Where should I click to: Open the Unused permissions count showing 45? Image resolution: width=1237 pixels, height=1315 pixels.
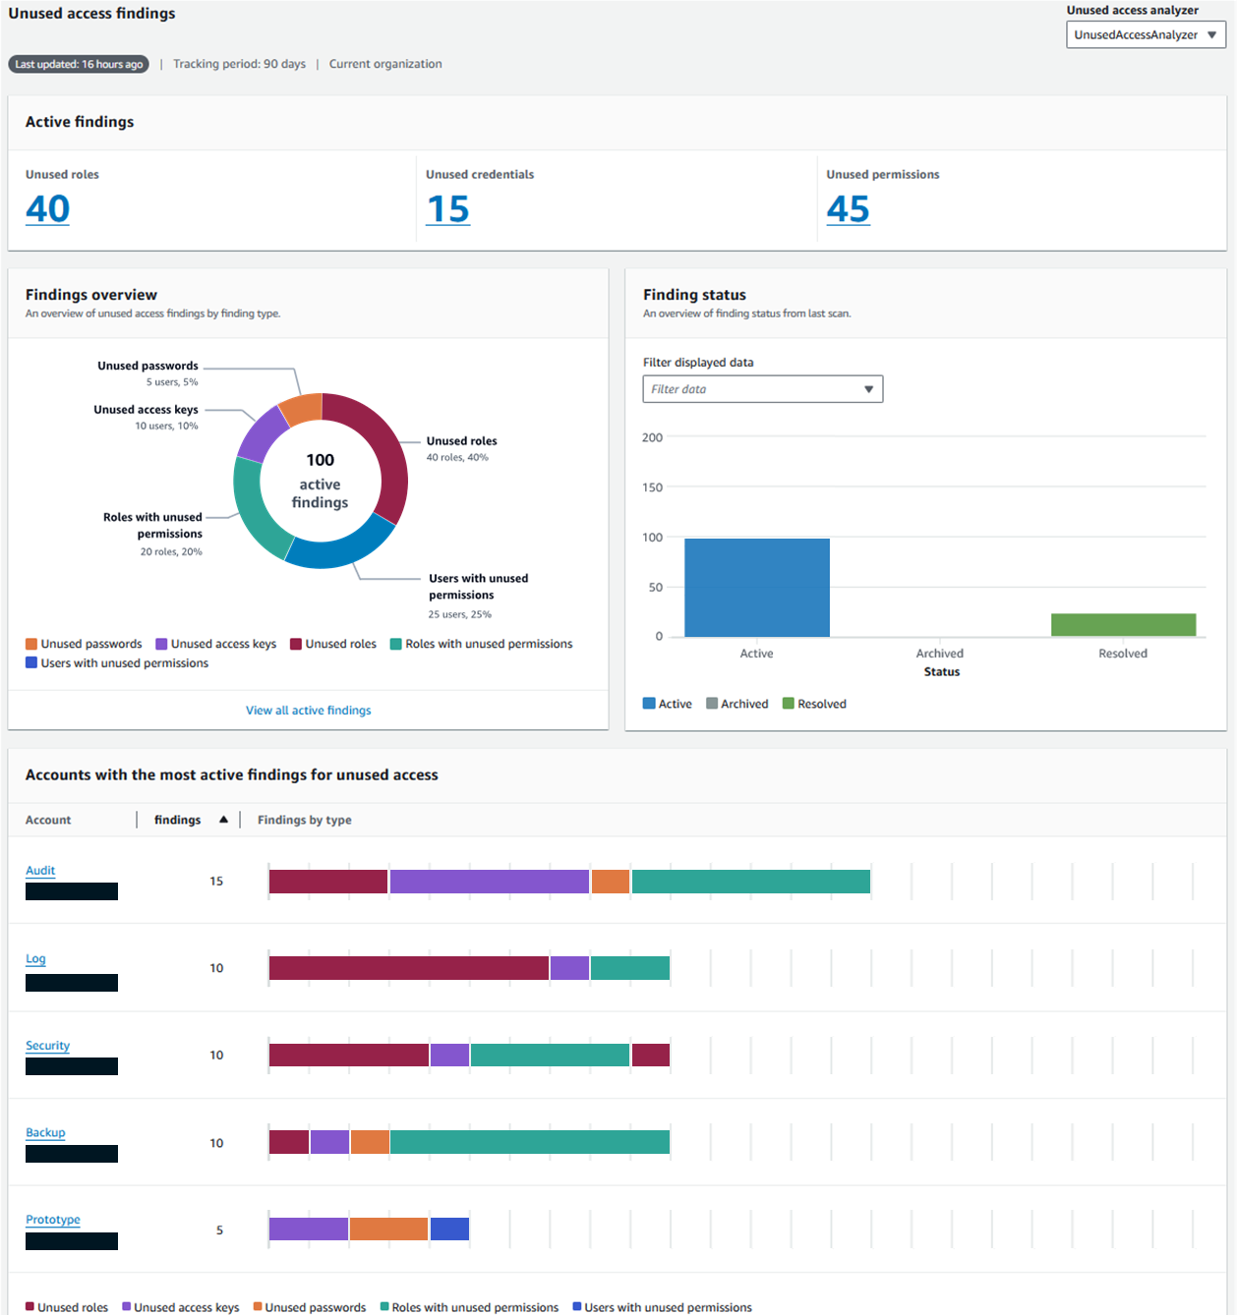click(x=848, y=208)
